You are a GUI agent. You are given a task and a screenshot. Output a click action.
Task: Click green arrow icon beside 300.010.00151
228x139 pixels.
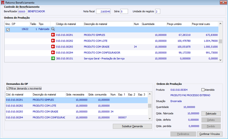coord(53,58)
